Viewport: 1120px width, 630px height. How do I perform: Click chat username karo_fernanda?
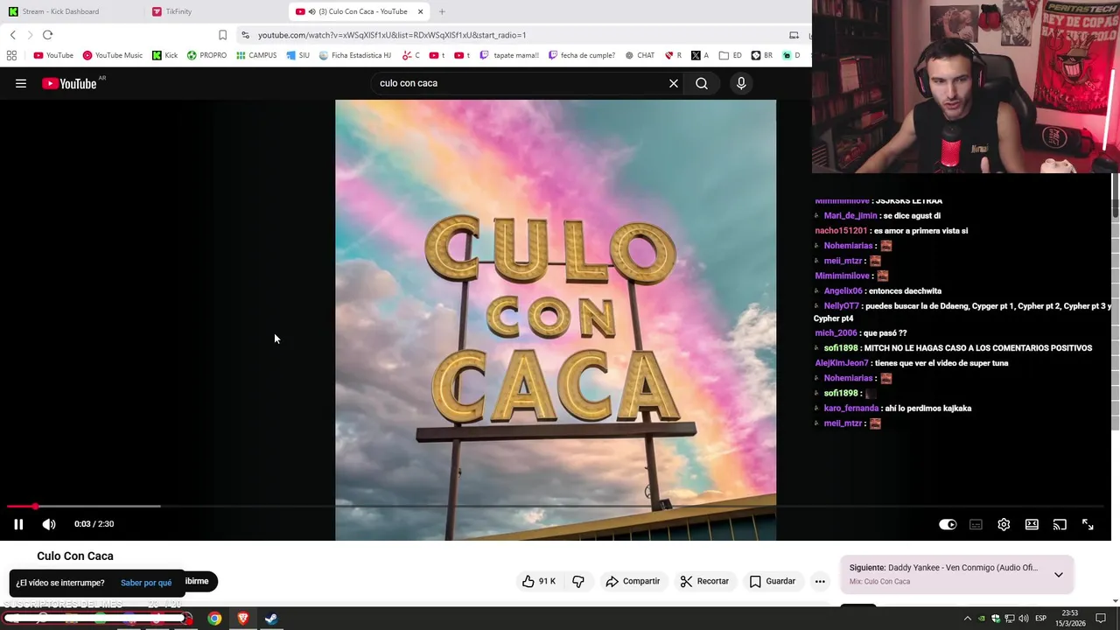pos(851,409)
